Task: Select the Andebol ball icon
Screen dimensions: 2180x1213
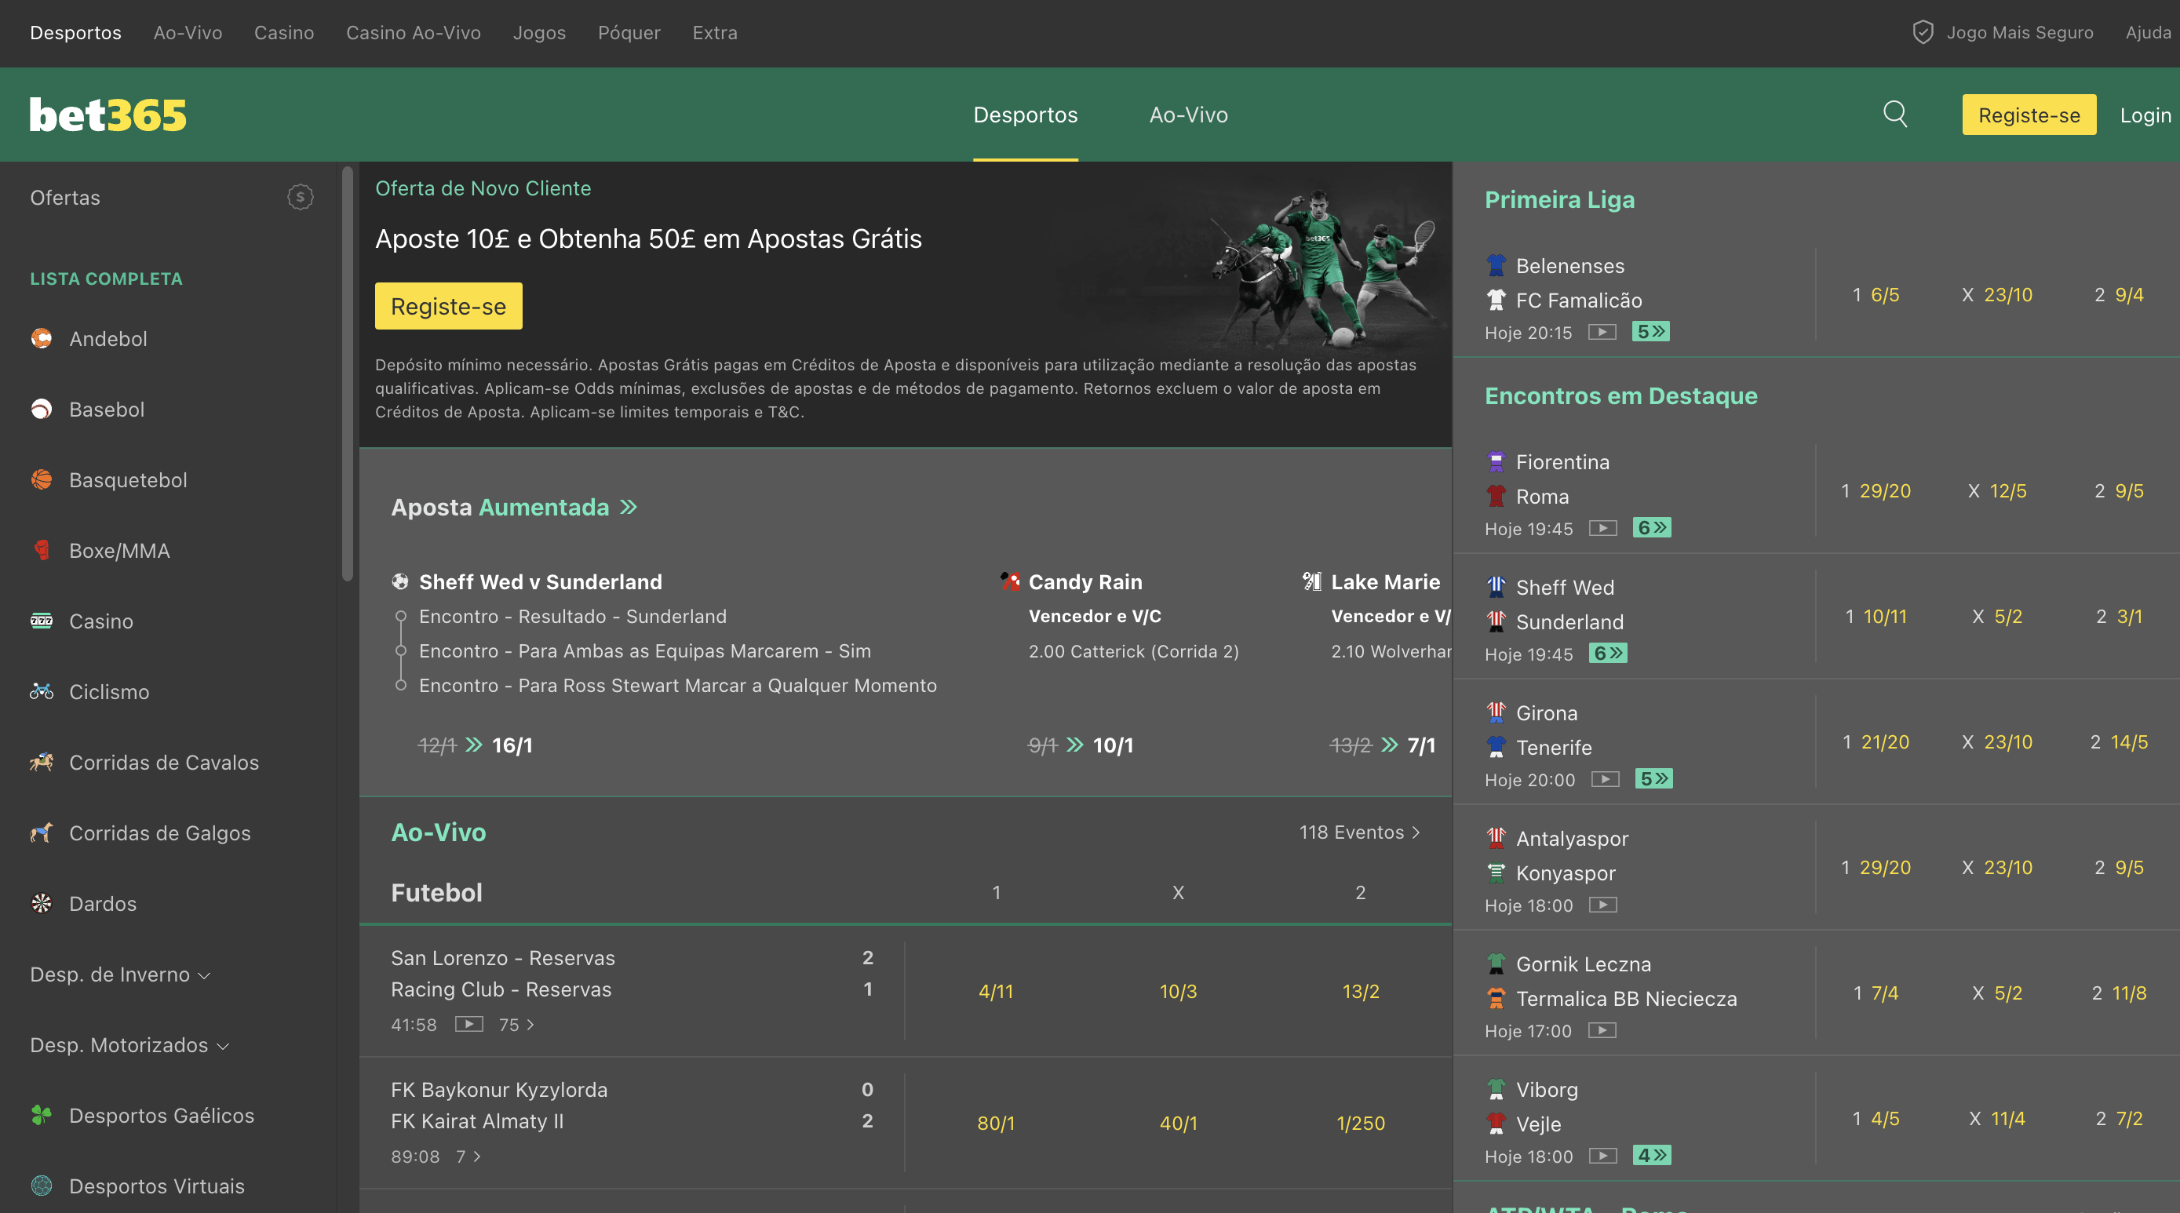Action: (42, 338)
